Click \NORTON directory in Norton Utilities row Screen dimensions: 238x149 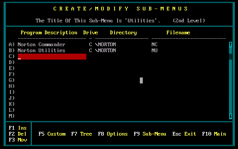pyautogui.click(x=106, y=51)
